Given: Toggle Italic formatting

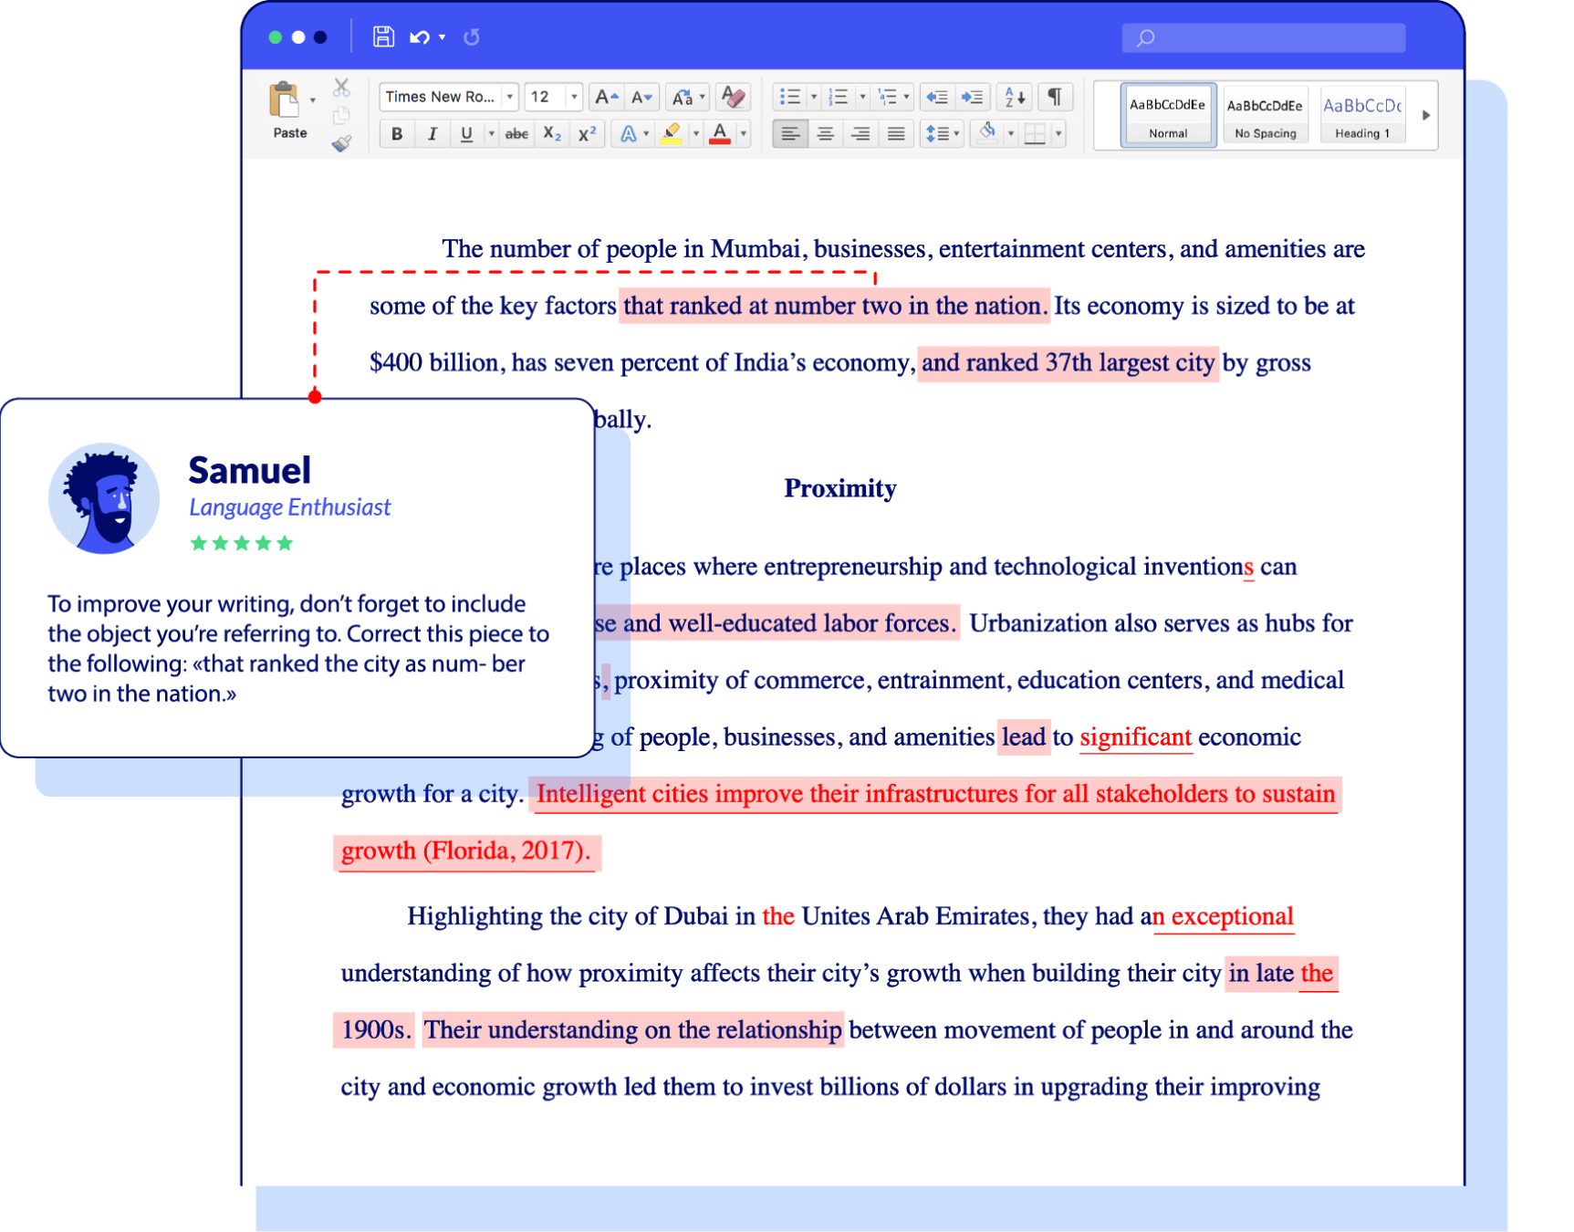Looking at the screenshot, I should click(x=433, y=134).
